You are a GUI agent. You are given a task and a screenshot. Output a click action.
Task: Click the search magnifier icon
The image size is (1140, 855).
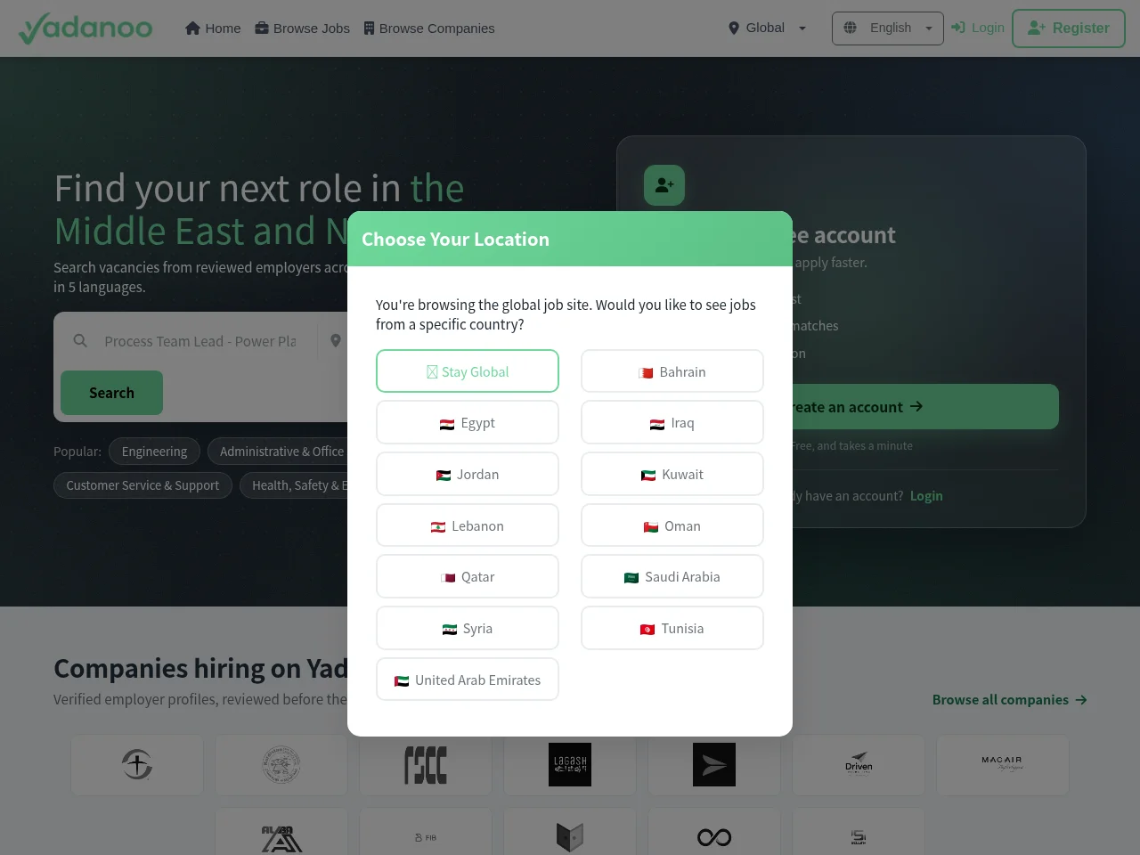(80, 341)
